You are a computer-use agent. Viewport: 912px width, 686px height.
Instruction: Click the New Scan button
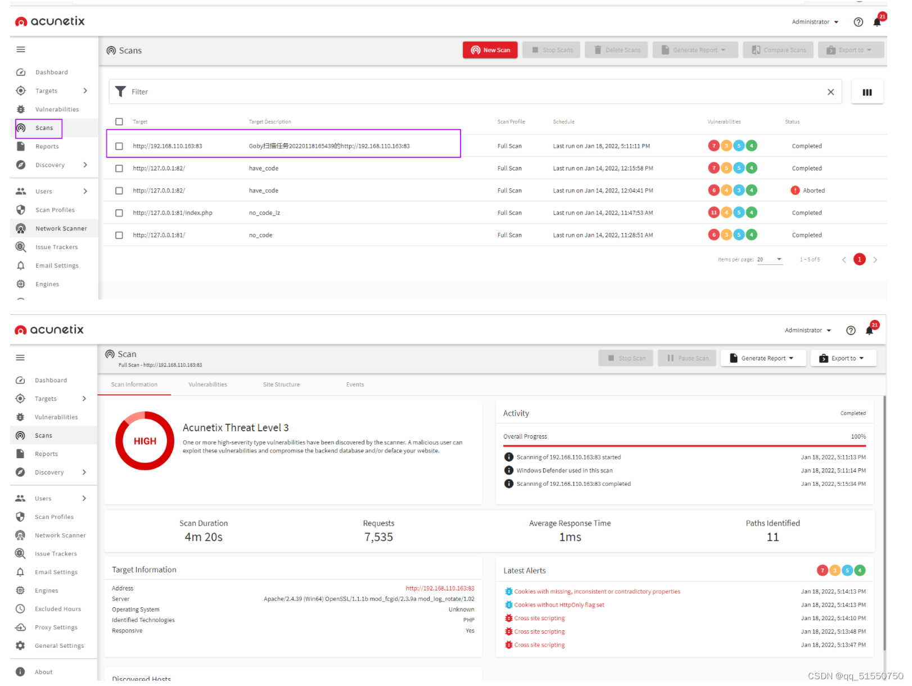(x=490, y=50)
